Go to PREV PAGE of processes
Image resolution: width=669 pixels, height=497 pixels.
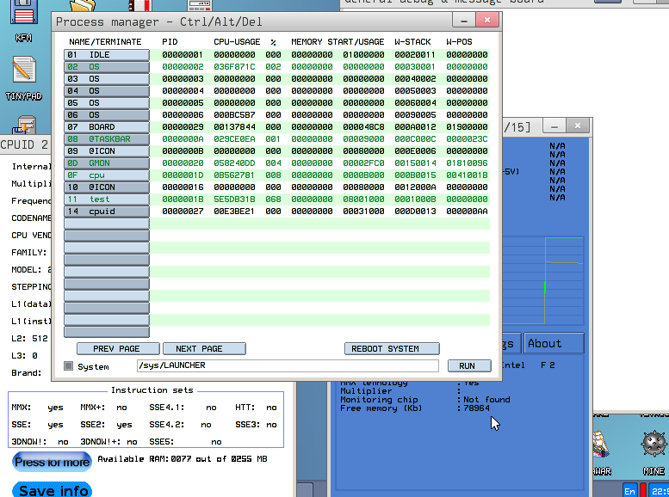117,349
